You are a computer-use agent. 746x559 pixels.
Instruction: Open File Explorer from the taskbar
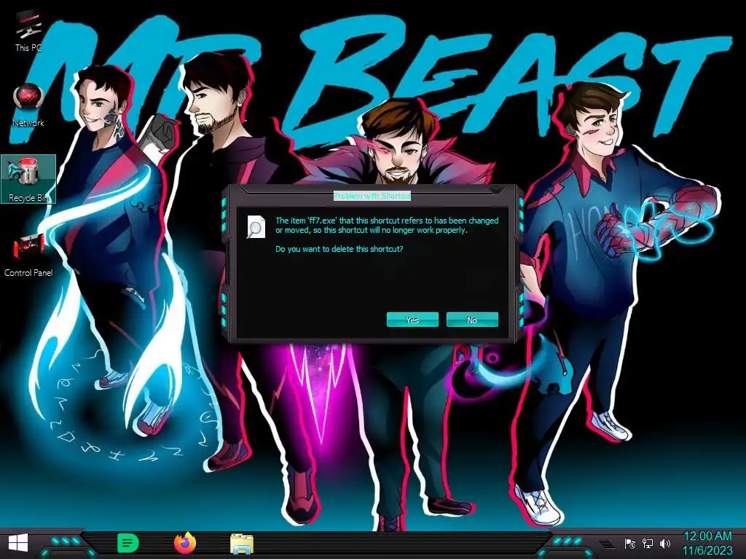pos(242,544)
